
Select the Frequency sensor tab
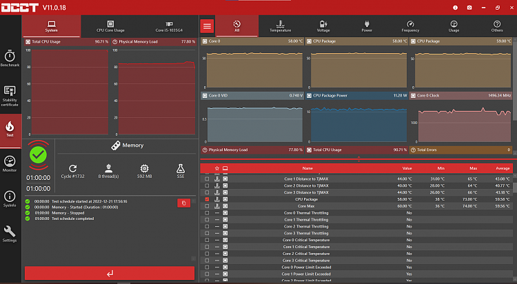tap(410, 26)
